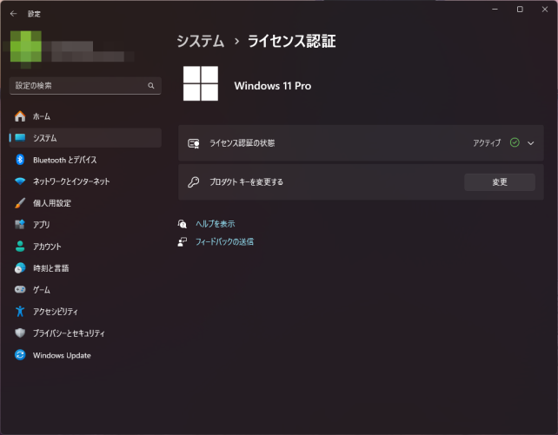
Task: Select システム in sidebar
Action: (85, 137)
